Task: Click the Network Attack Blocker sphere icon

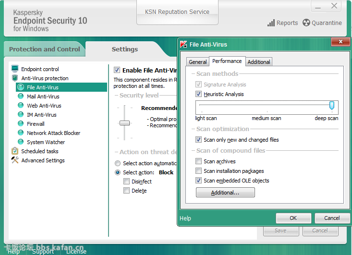Action: tap(21, 133)
